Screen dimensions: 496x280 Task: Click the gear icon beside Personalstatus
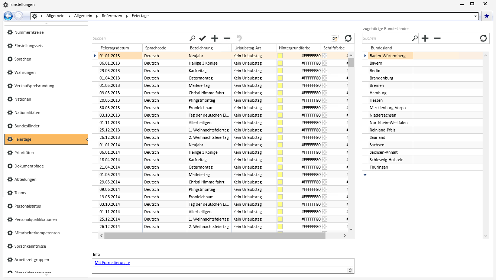tap(10, 206)
